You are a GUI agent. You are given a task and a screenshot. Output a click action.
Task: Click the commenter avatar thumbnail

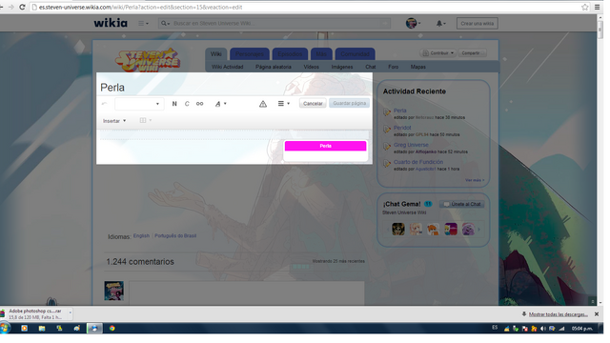(113, 291)
